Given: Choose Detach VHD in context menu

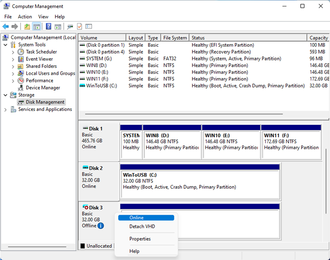Looking at the screenshot, I should (x=146, y=227).
